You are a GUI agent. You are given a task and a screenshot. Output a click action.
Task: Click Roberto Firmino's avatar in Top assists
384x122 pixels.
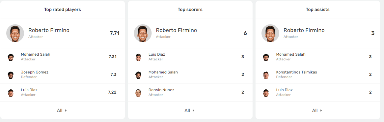270,33
